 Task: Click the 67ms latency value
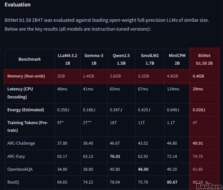click(143, 89)
